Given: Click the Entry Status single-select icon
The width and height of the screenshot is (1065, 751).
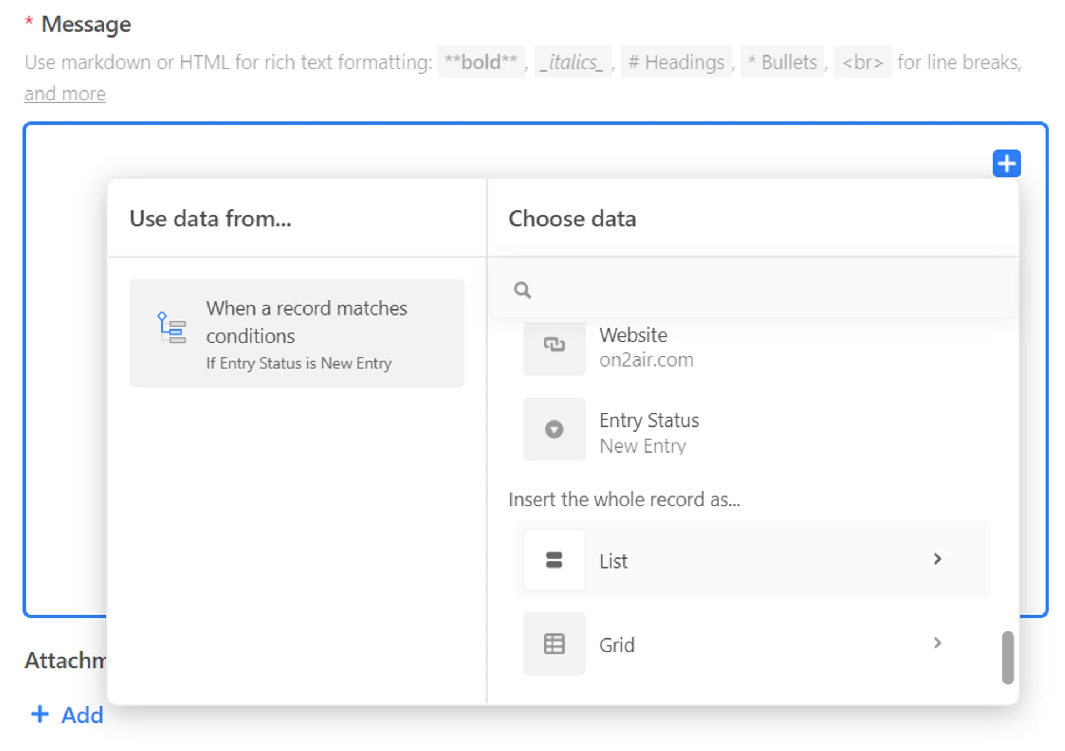Looking at the screenshot, I should click(554, 429).
